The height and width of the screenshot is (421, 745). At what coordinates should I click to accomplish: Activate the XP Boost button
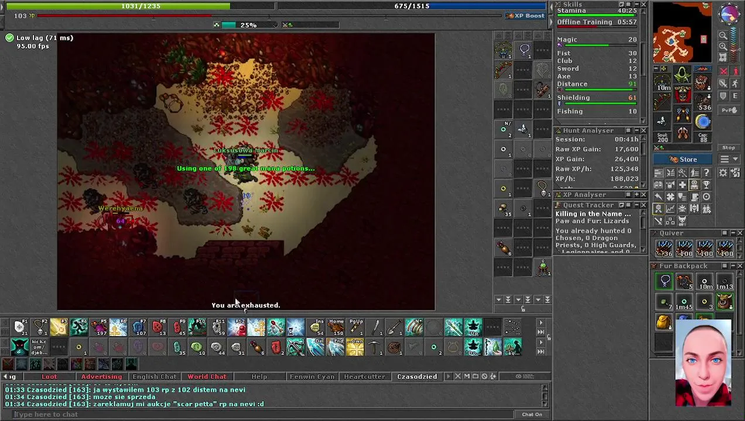tap(525, 16)
